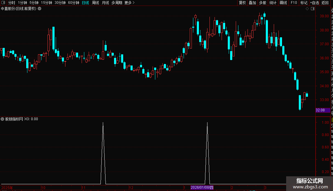Click the 1.00 indicator axis label
Screen dimensions: 333x191
325,123
